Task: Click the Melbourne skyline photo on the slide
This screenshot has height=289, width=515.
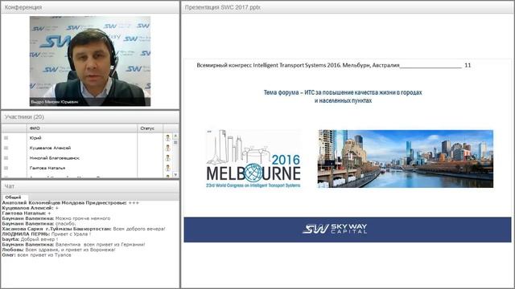Action: (x=406, y=159)
